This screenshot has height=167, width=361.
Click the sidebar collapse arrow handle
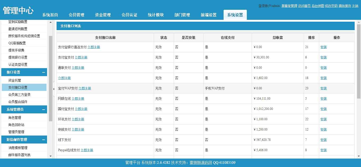(x=54, y=89)
